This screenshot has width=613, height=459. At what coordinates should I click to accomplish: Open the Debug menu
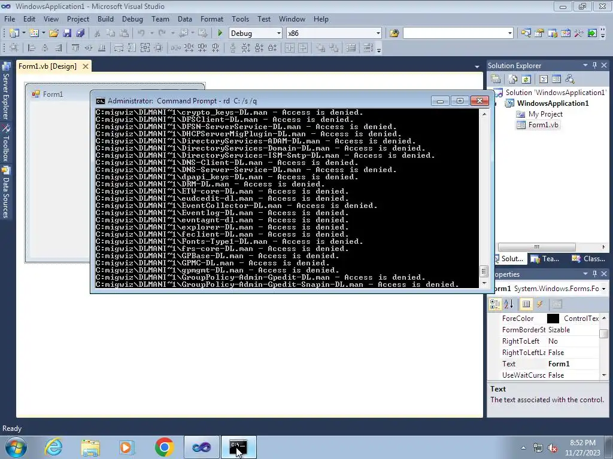tap(132, 19)
